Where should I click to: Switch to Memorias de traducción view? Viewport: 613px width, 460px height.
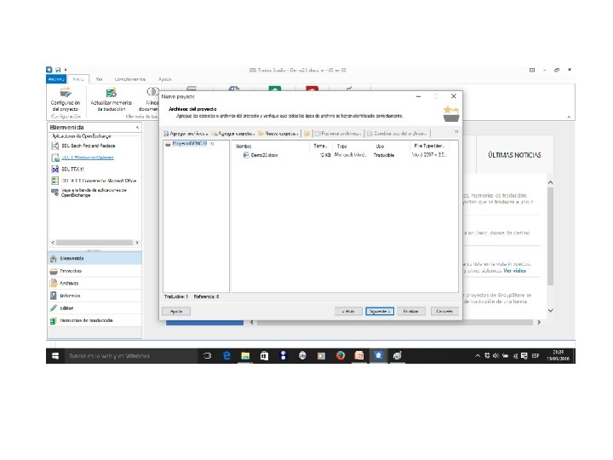pos(95,320)
